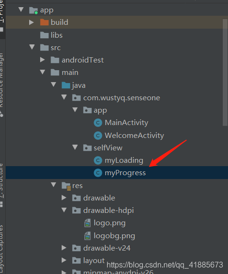Collapse the top-level app module
228x274 pixels.
coord(21,10)
